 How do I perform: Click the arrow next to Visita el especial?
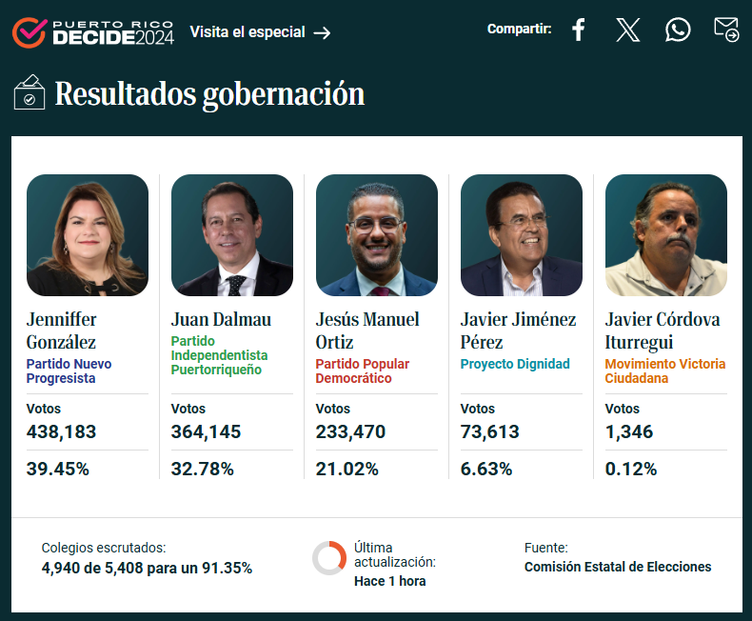(323, 32)
